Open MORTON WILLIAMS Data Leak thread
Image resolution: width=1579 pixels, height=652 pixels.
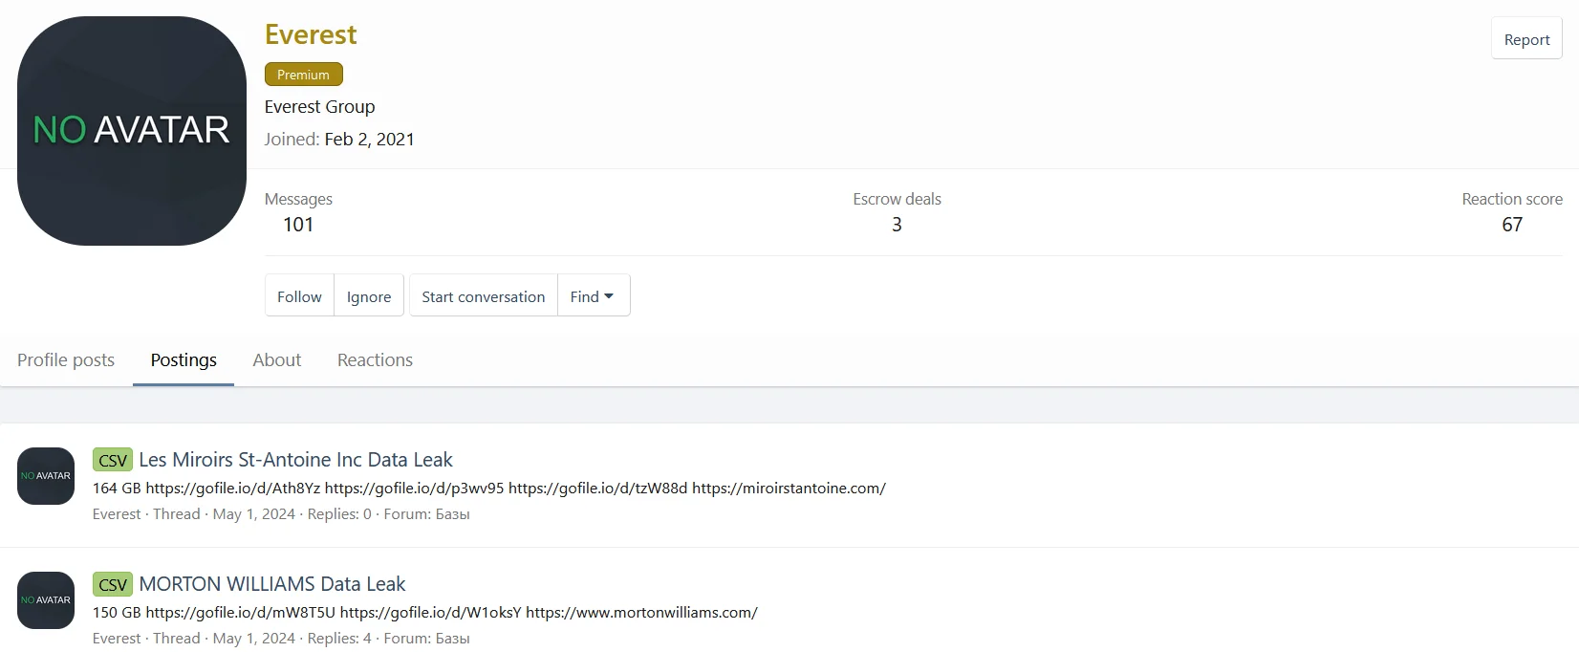pyautogui.click(x=272, y=584)
